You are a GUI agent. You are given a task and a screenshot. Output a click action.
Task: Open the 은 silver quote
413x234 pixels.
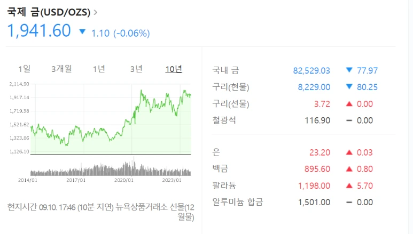click(x=216, y=152)
